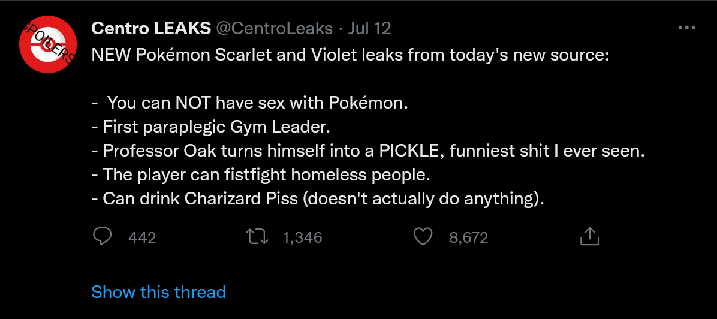
Task: Click the tweet's opening line about new leaks
Action: 350,55
